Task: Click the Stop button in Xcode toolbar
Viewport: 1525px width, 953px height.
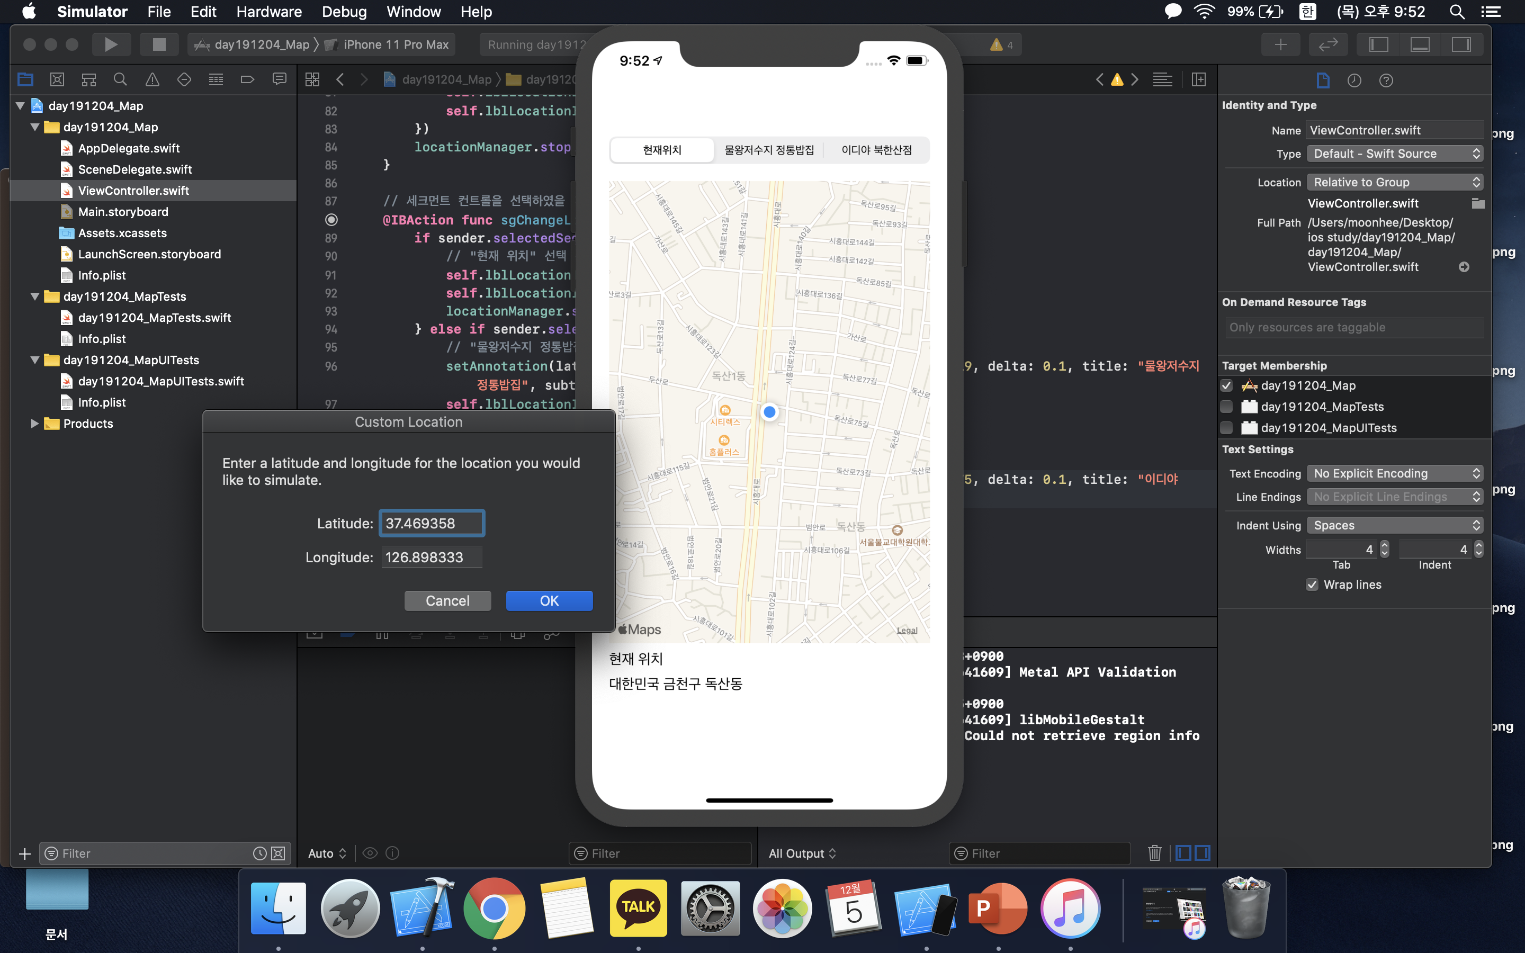Action: [159, 44]
